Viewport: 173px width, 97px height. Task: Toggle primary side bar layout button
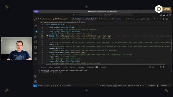coord(161,15)
